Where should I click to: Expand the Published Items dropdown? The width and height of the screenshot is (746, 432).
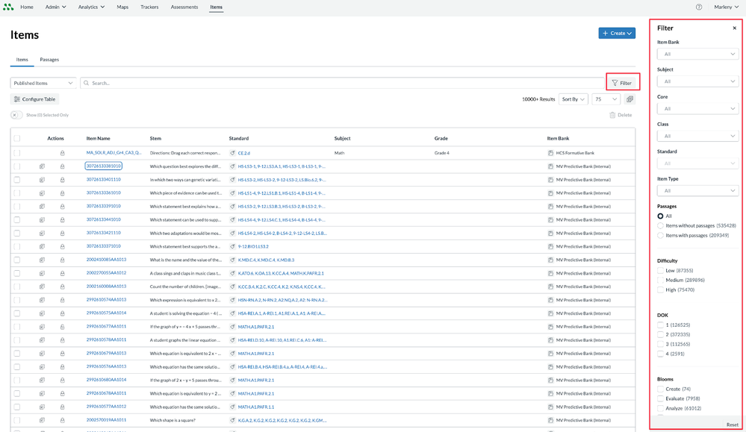tap(44, 83)
